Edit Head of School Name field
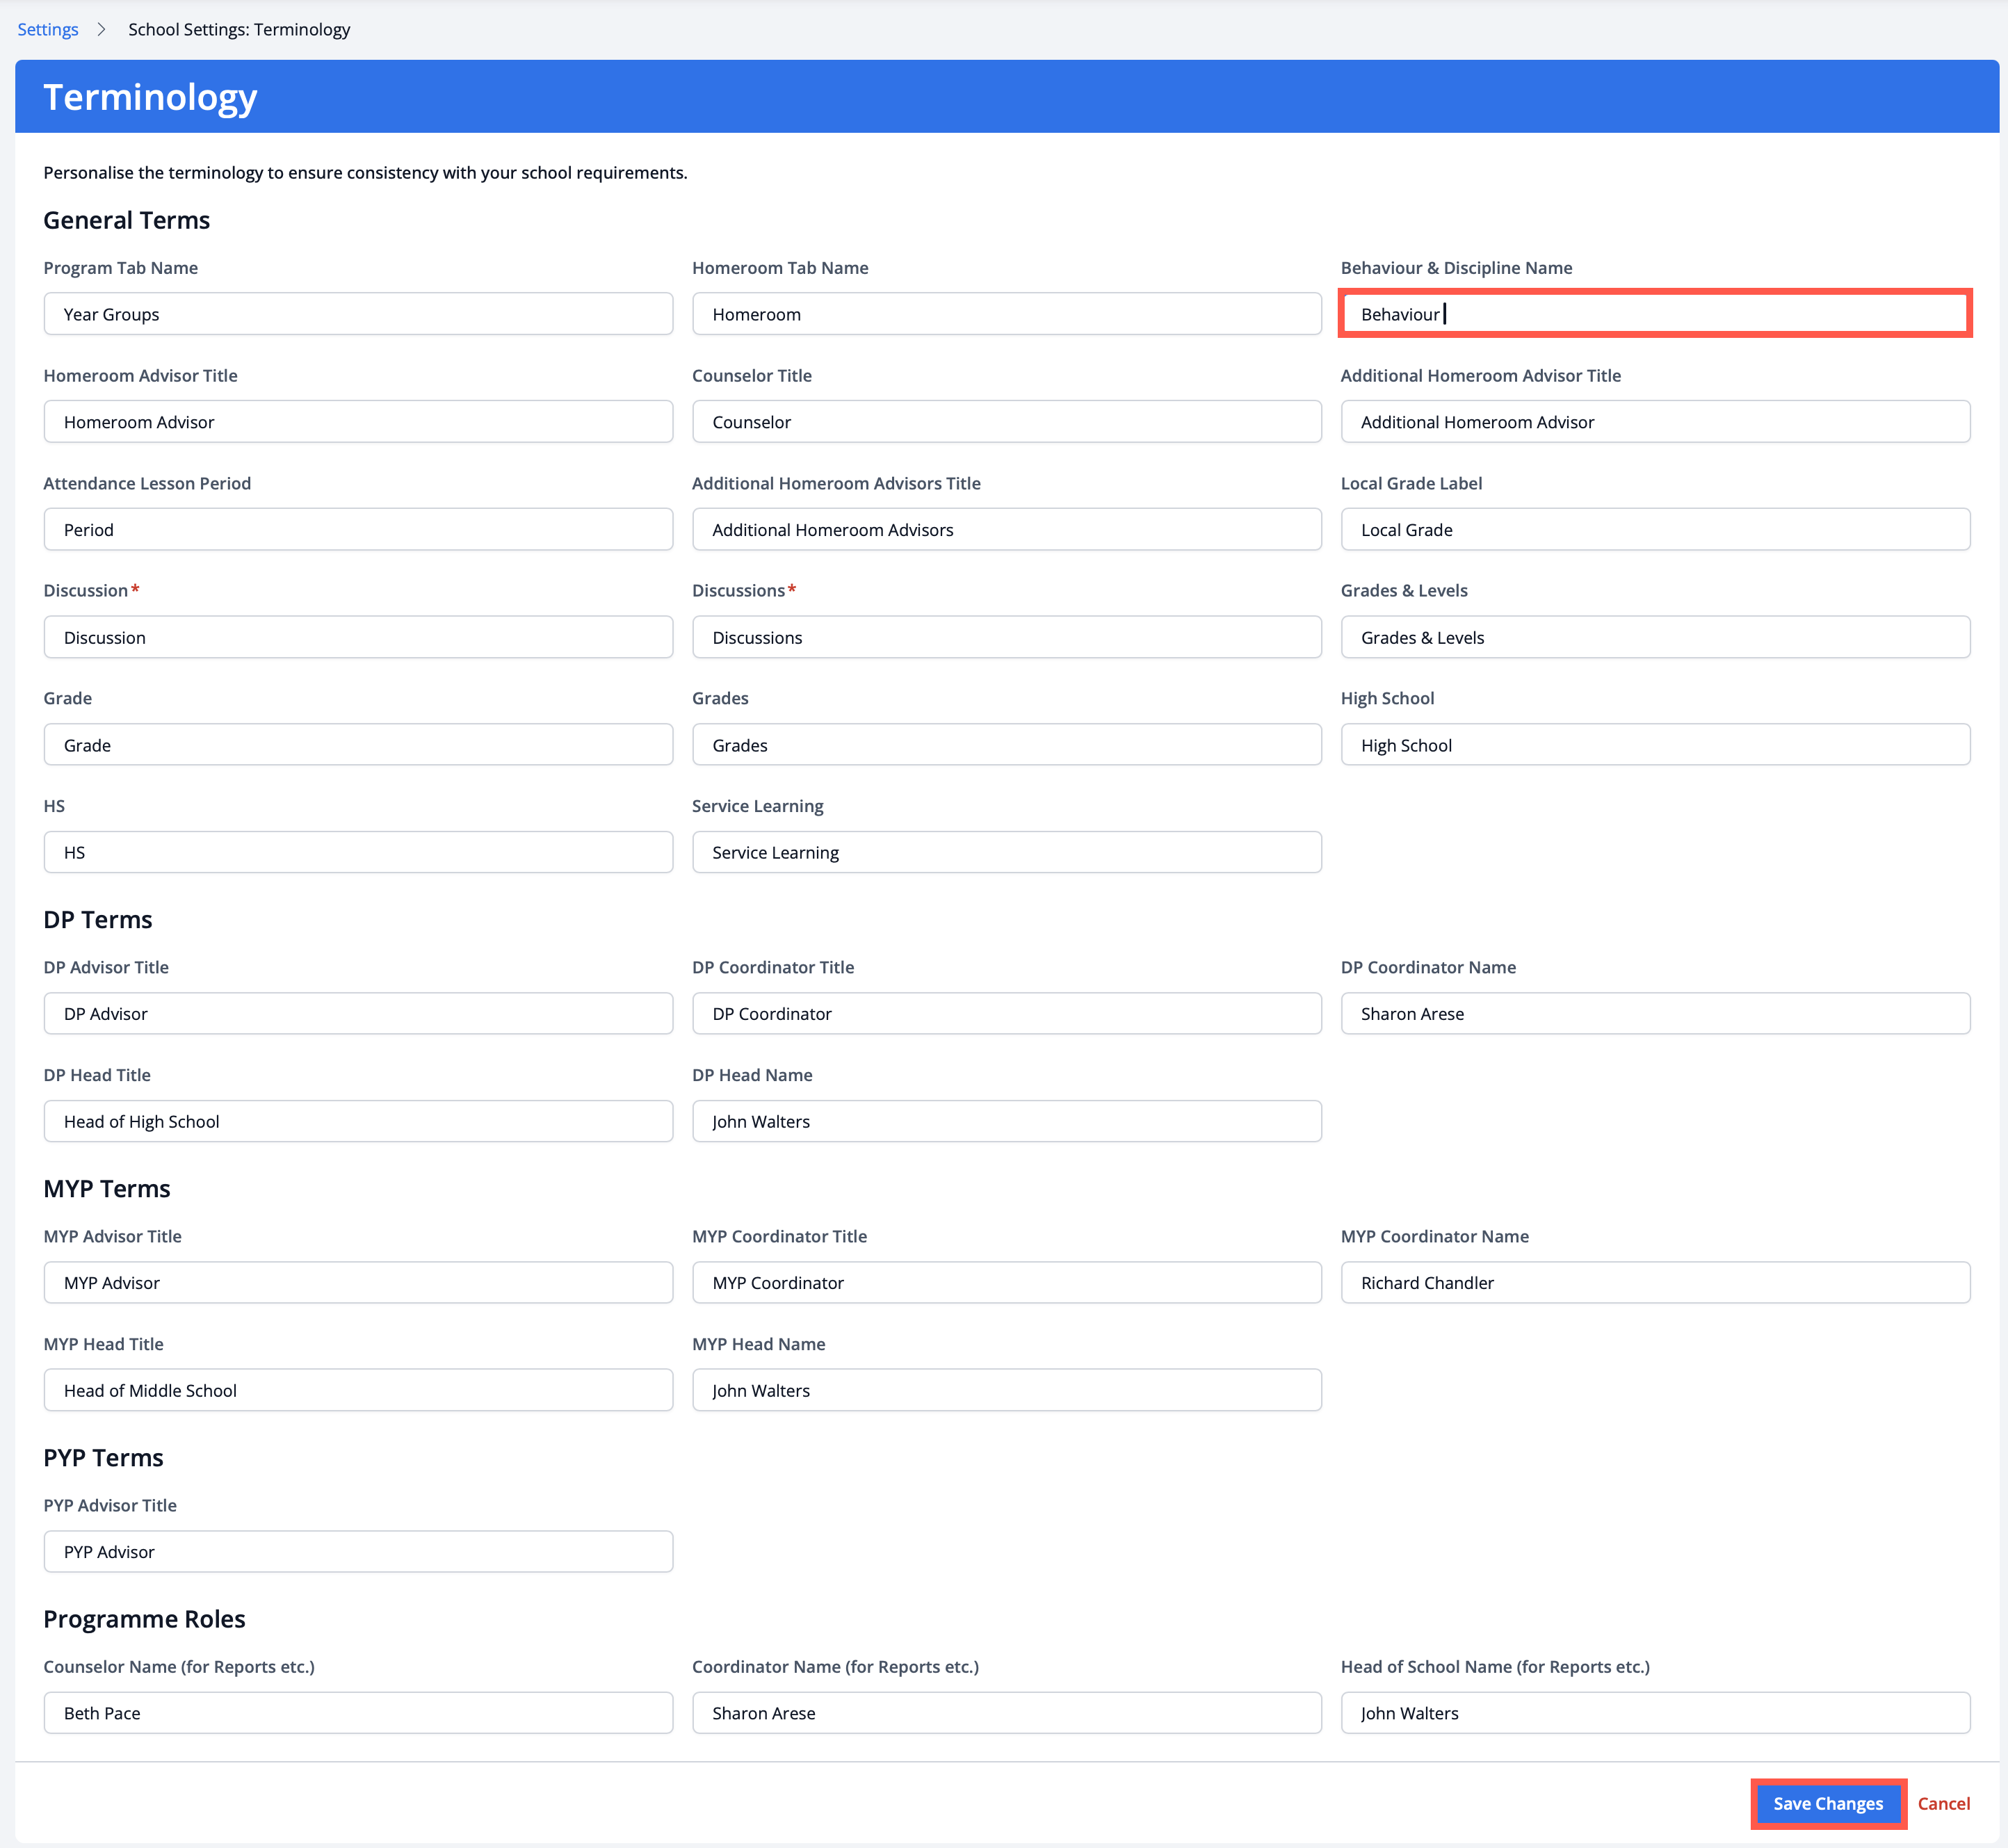Screen dimensions: 2008x1848 point(1655,1713)
